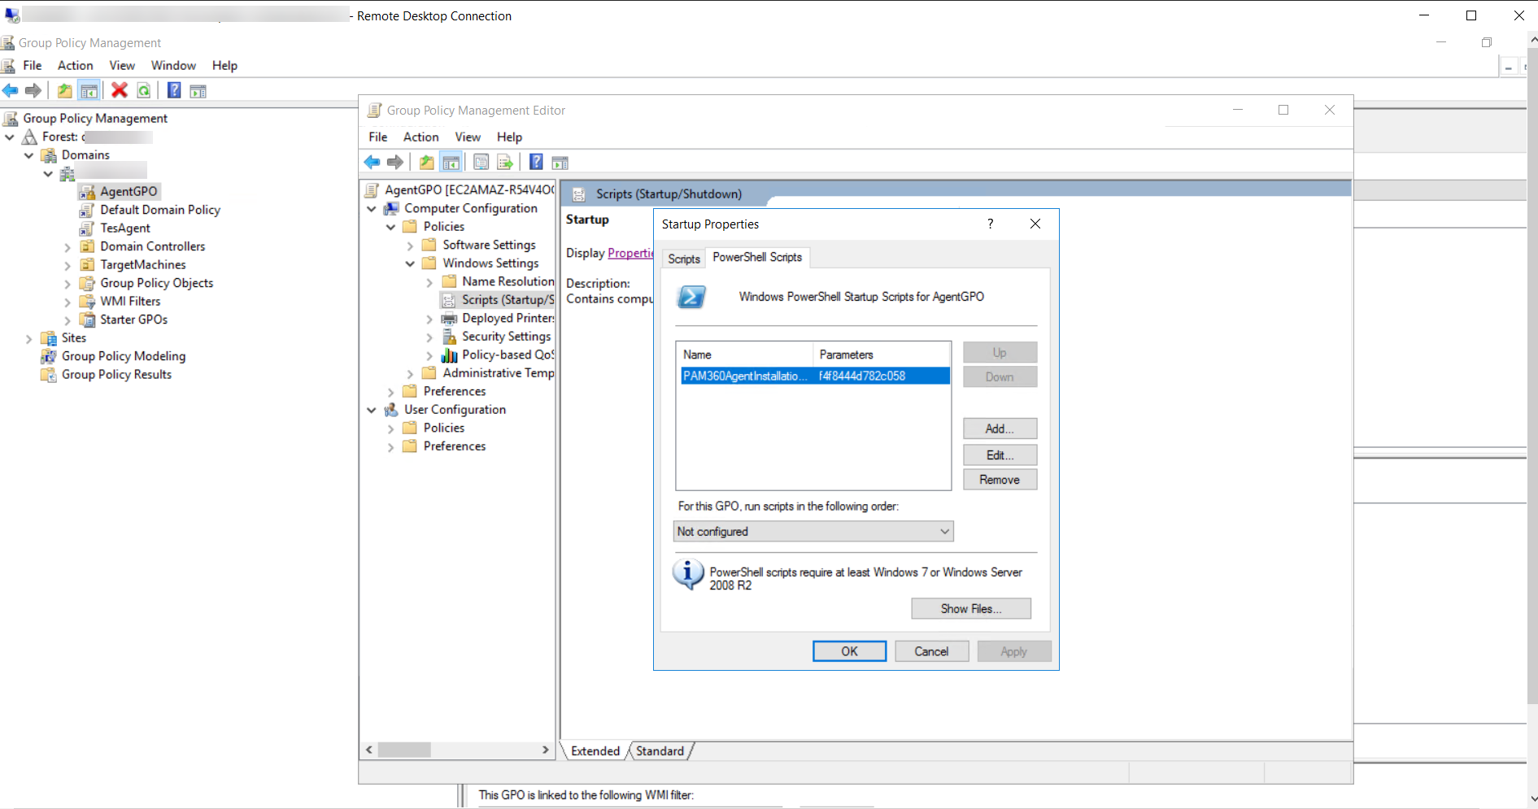Click Back arrow in Group Policy Management toolbar
Screen dimensions: 1538x809
coord(11,90)
